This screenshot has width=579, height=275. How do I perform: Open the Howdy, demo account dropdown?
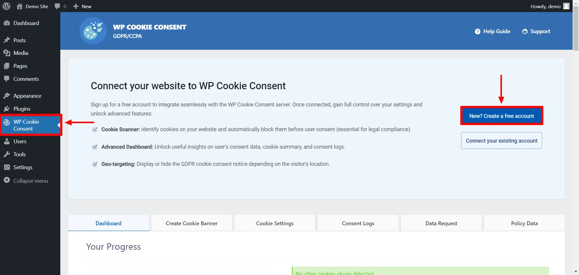click(546, 6)
